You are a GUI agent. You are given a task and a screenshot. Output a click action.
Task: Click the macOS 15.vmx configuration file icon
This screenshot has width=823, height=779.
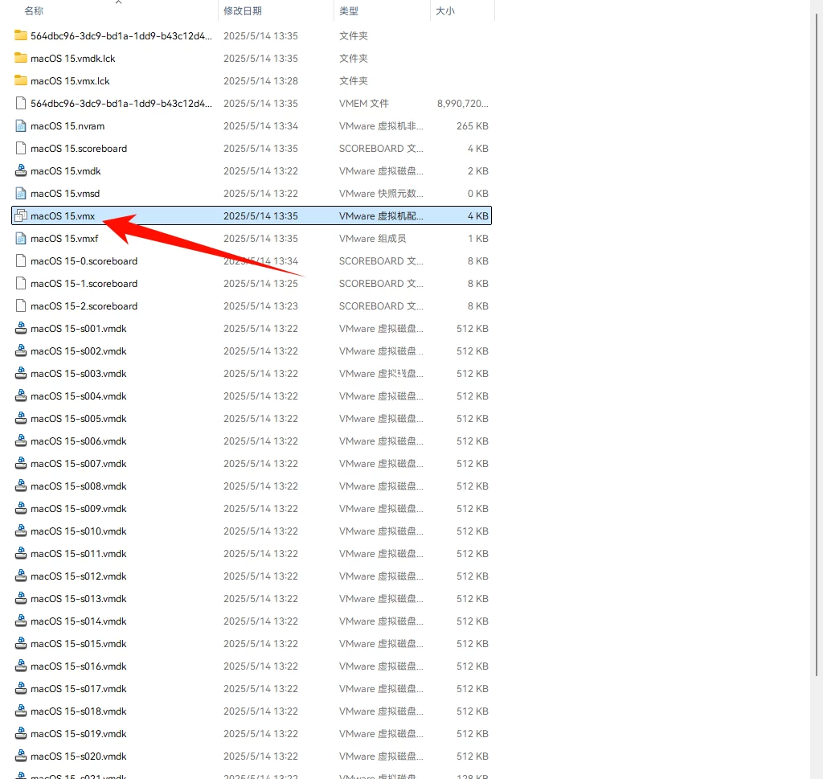[20, 215]
